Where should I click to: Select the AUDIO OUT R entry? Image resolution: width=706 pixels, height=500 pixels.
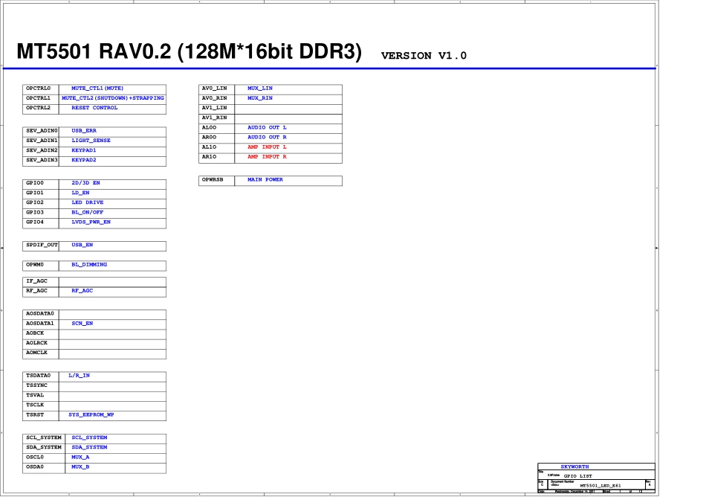267,138
